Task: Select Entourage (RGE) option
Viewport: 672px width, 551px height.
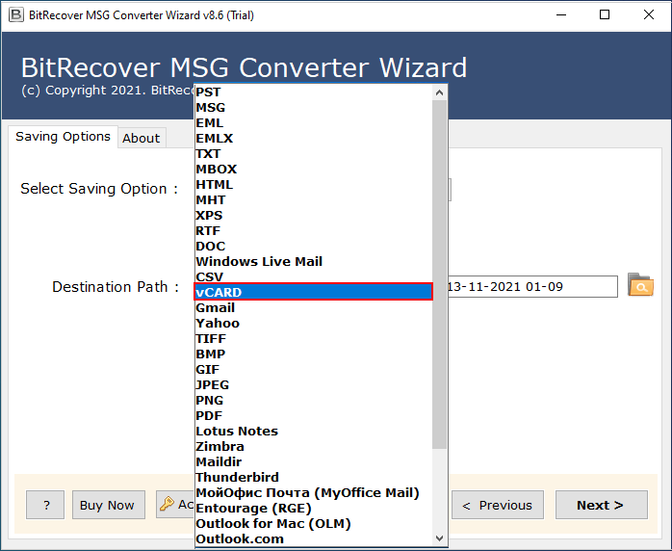Action: pos(314,509)
